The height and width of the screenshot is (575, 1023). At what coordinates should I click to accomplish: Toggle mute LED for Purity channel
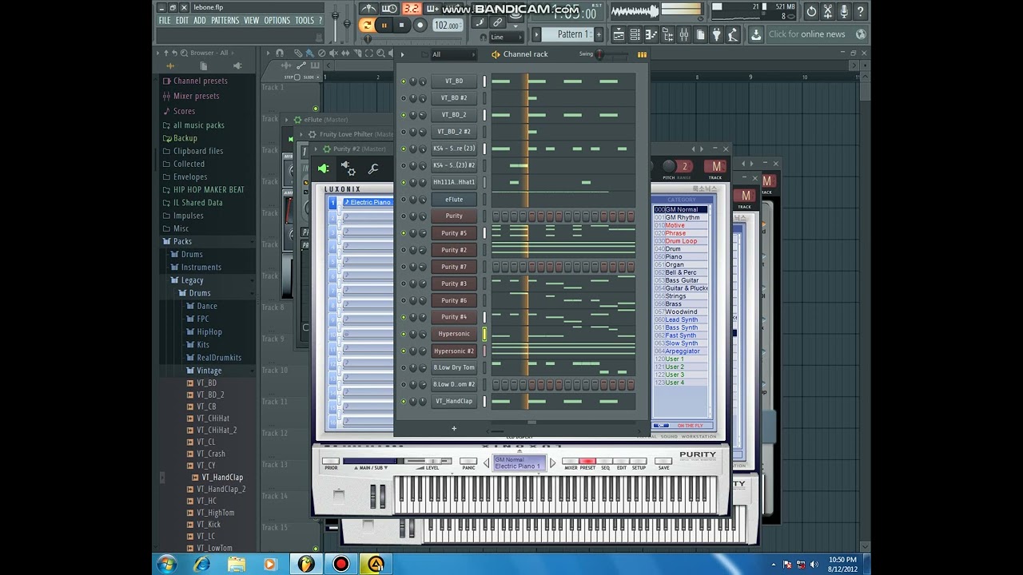pos(404,216)
